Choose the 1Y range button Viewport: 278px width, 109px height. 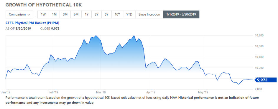[x=86, y=14]
